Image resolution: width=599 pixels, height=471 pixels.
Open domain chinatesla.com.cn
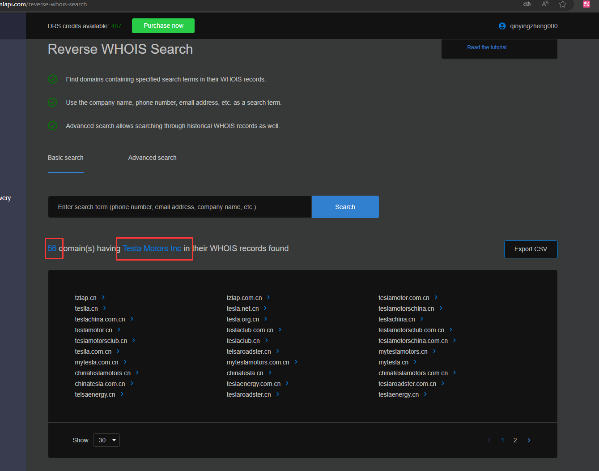[x=100, y=384]
